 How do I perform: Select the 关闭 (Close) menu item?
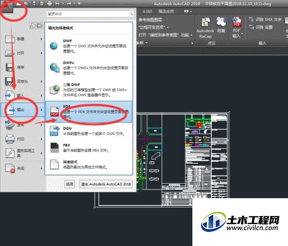[x=23, y=168]
